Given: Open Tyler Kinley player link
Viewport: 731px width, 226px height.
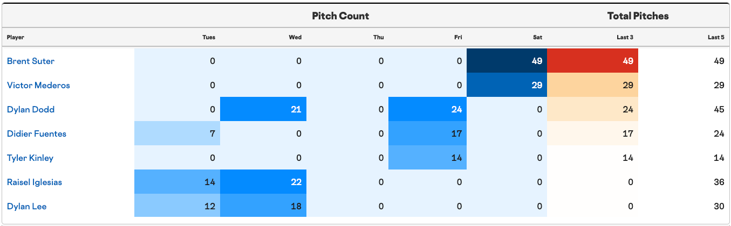Looking at the screenshot, I should tap(30, 158).
